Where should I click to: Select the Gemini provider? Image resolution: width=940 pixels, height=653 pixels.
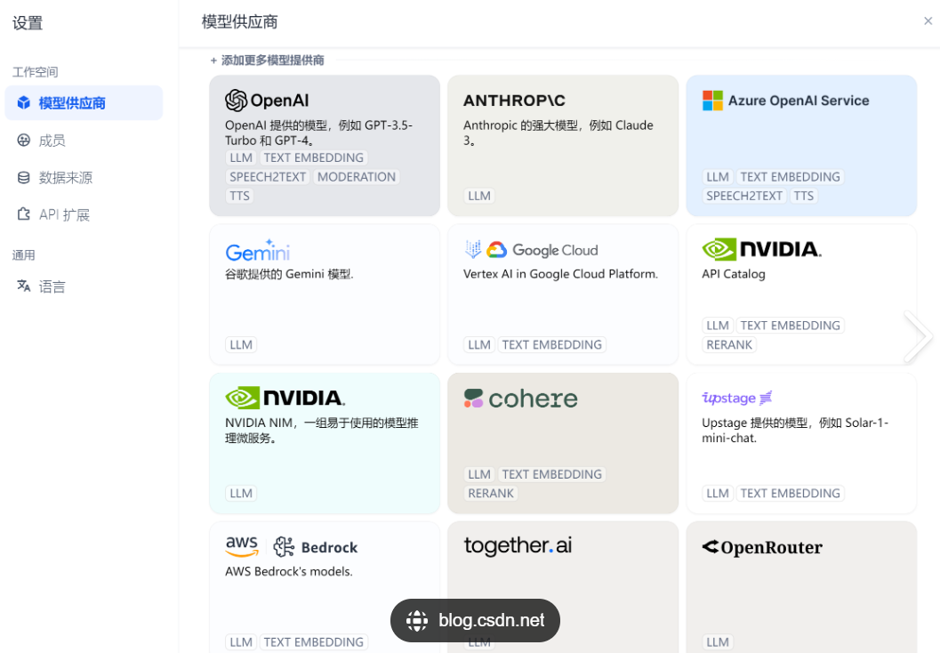click(x=324, y=294)
